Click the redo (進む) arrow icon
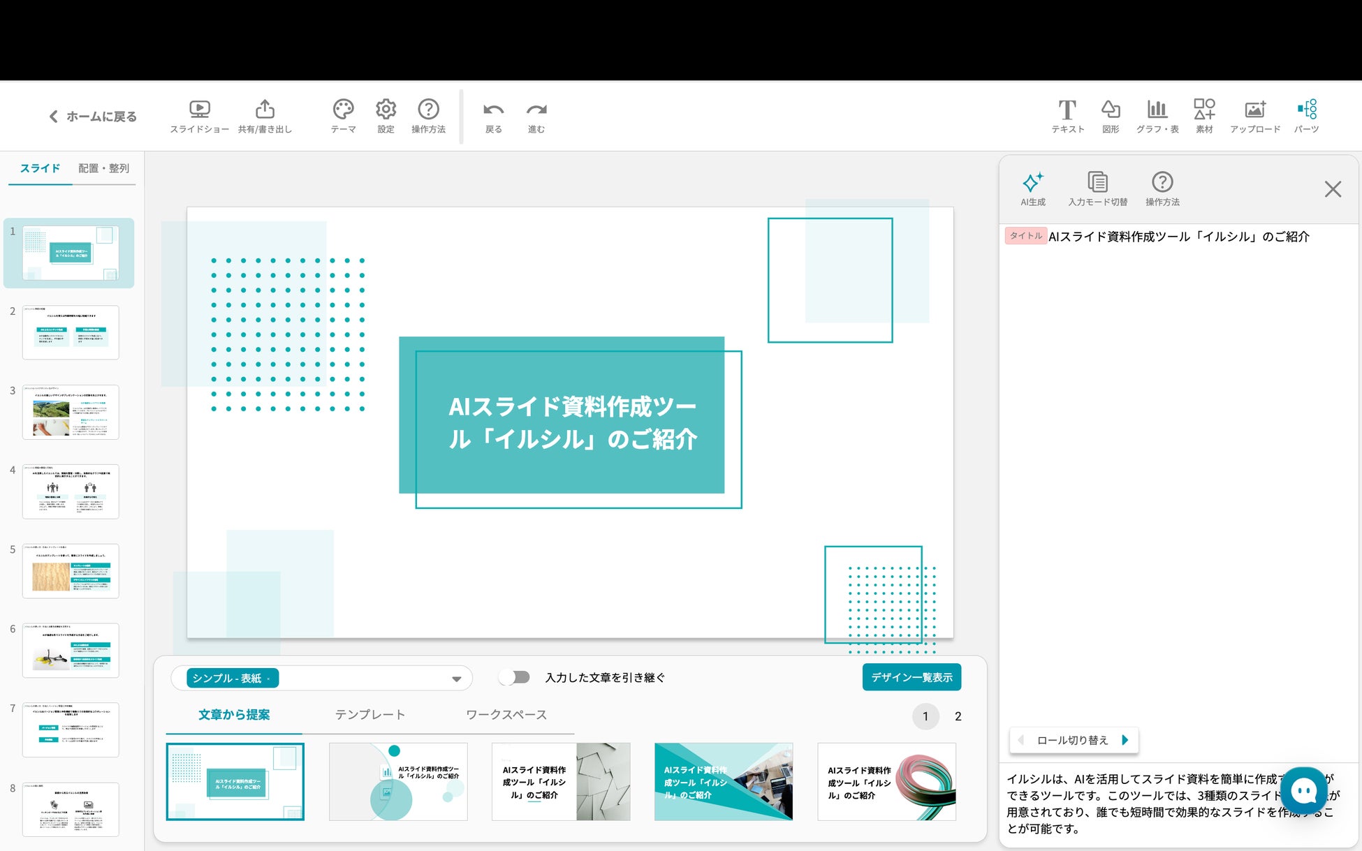This screenshot has width=1362, height=851. (536, 110)
